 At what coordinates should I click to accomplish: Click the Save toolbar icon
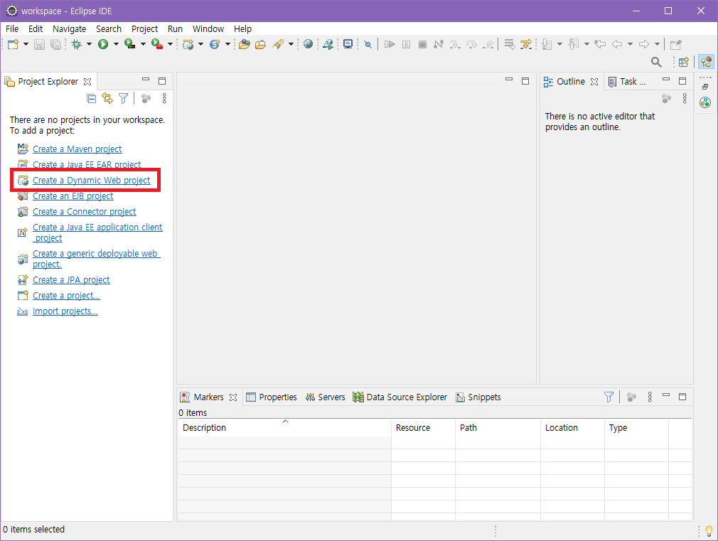39,45
